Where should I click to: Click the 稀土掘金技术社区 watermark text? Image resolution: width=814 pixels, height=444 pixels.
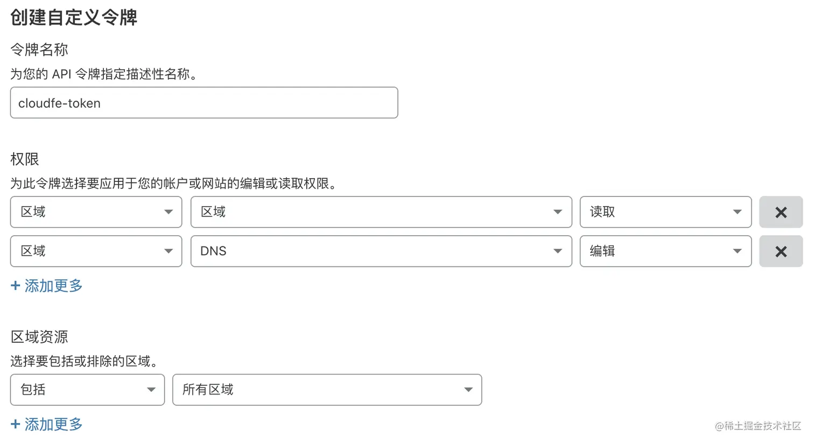click(763, 426)
